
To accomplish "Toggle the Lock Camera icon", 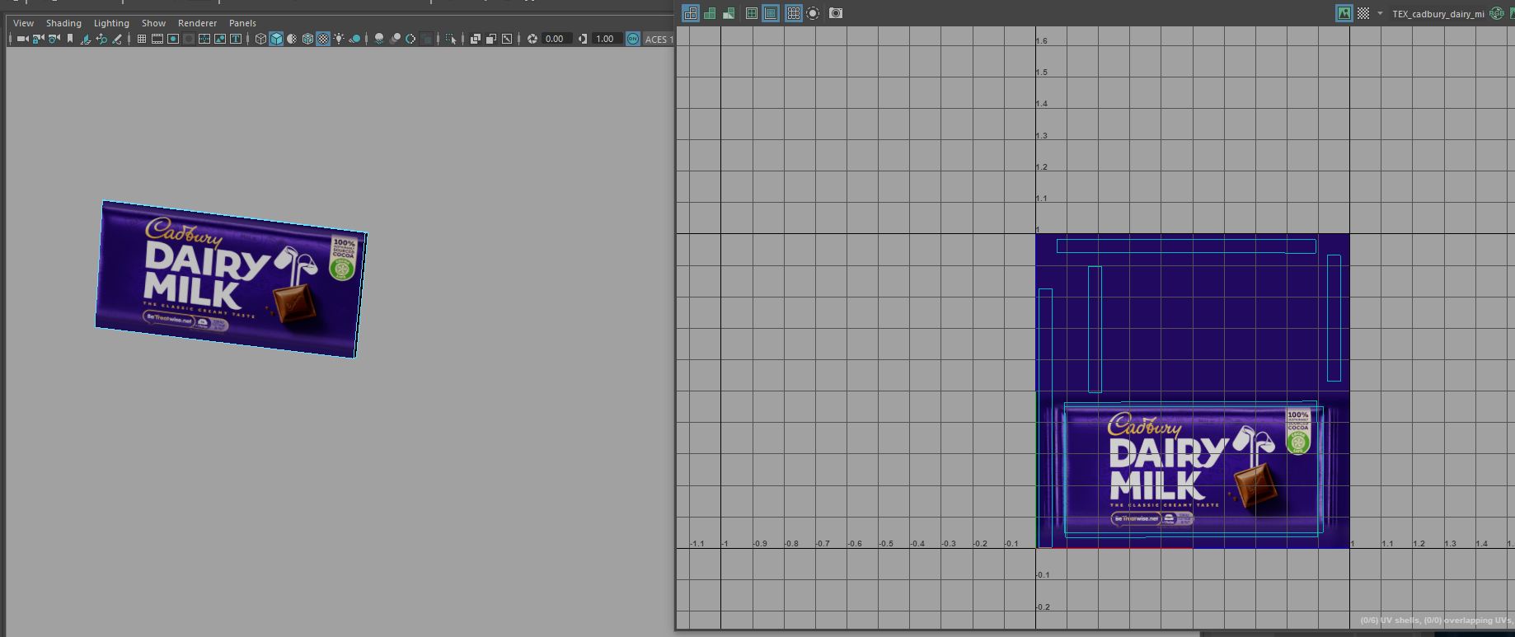I will click(x=39, y=39).
